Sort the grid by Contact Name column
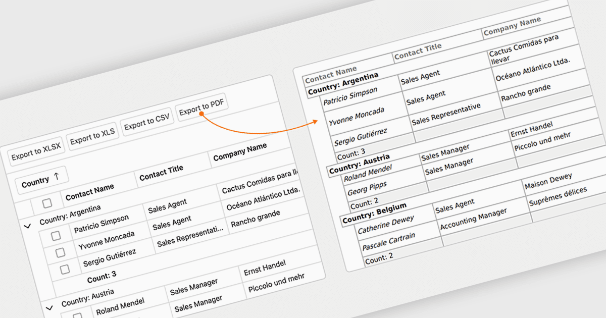This screenshot has height=318, width=606. coord(90,192)
